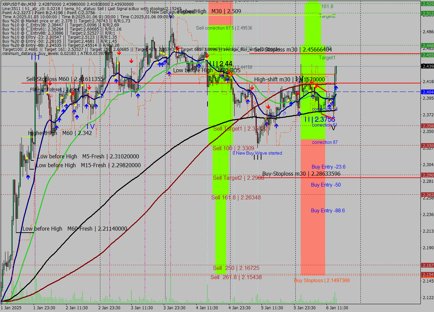The width and height of the screenshot is (434, 312).
Task: Select the 'Sell 161.8 | 2.26348' label
Action: point(236,197)
